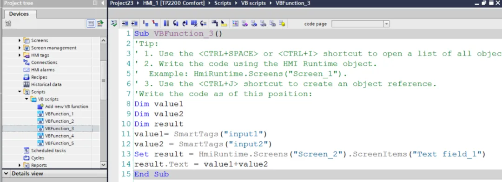This screenshot has height=182, width=502.
Task: Click VB scripts in the breadcrumb
Action: (253, 3)
